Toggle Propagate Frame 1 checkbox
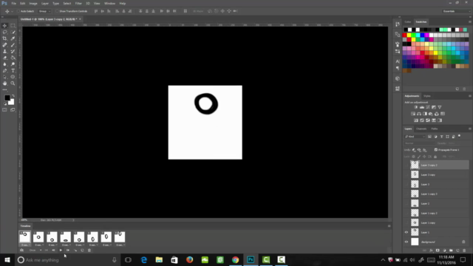This screenshot has height=266, width=473. (x=436, y=150)
